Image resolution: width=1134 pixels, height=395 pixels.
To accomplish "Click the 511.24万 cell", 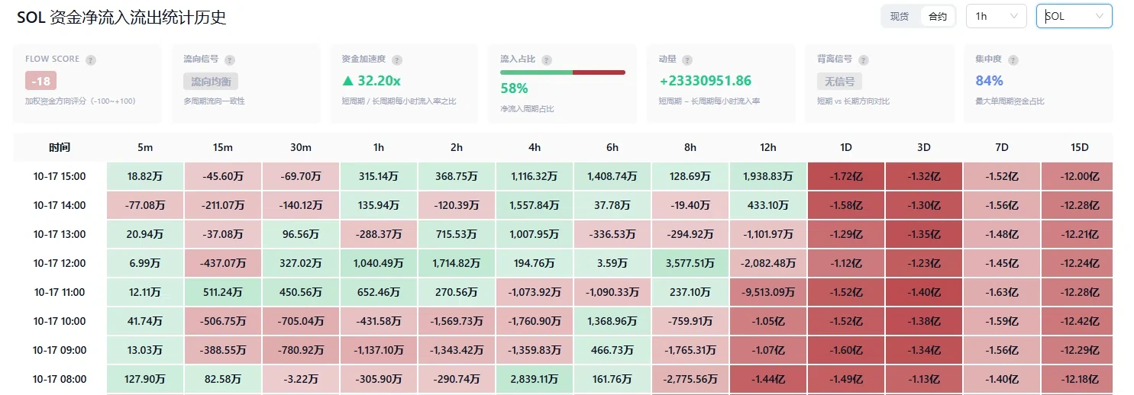I will (223, 292).
